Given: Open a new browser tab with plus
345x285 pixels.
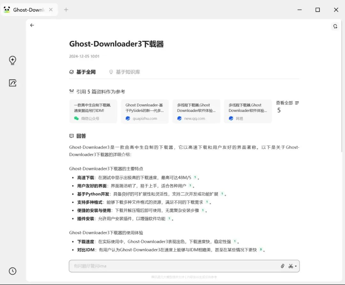Looking at the screenshot, I should 66,10.
